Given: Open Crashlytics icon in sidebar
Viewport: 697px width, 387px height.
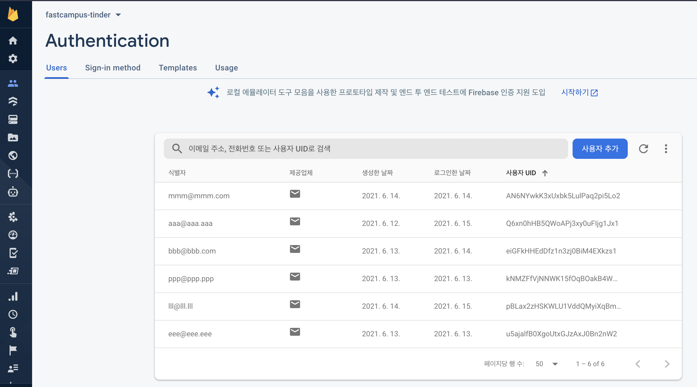Looking at the screenshot, I should [13, 217].
